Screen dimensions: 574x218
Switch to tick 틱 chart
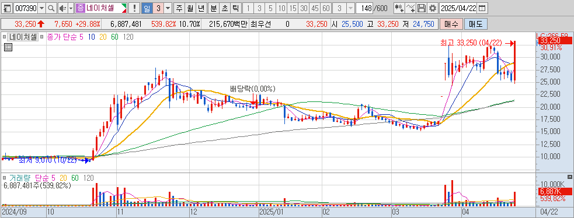coord(235,8)
